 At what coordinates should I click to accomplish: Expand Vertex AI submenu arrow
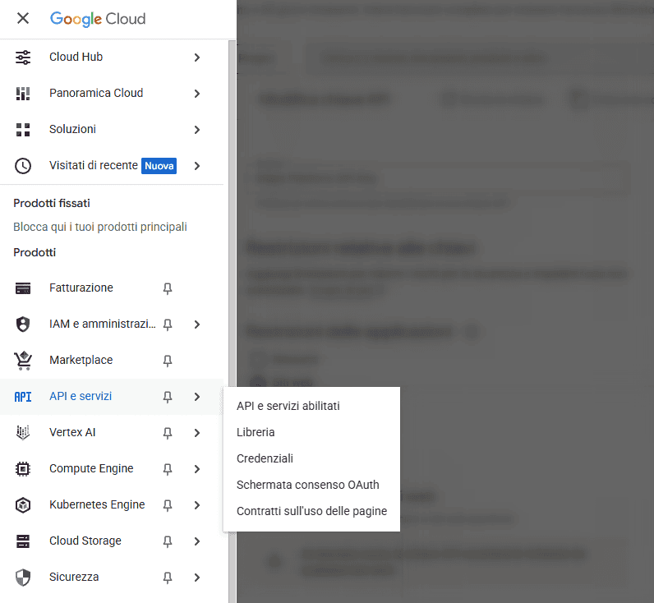[x=197, y=433]
